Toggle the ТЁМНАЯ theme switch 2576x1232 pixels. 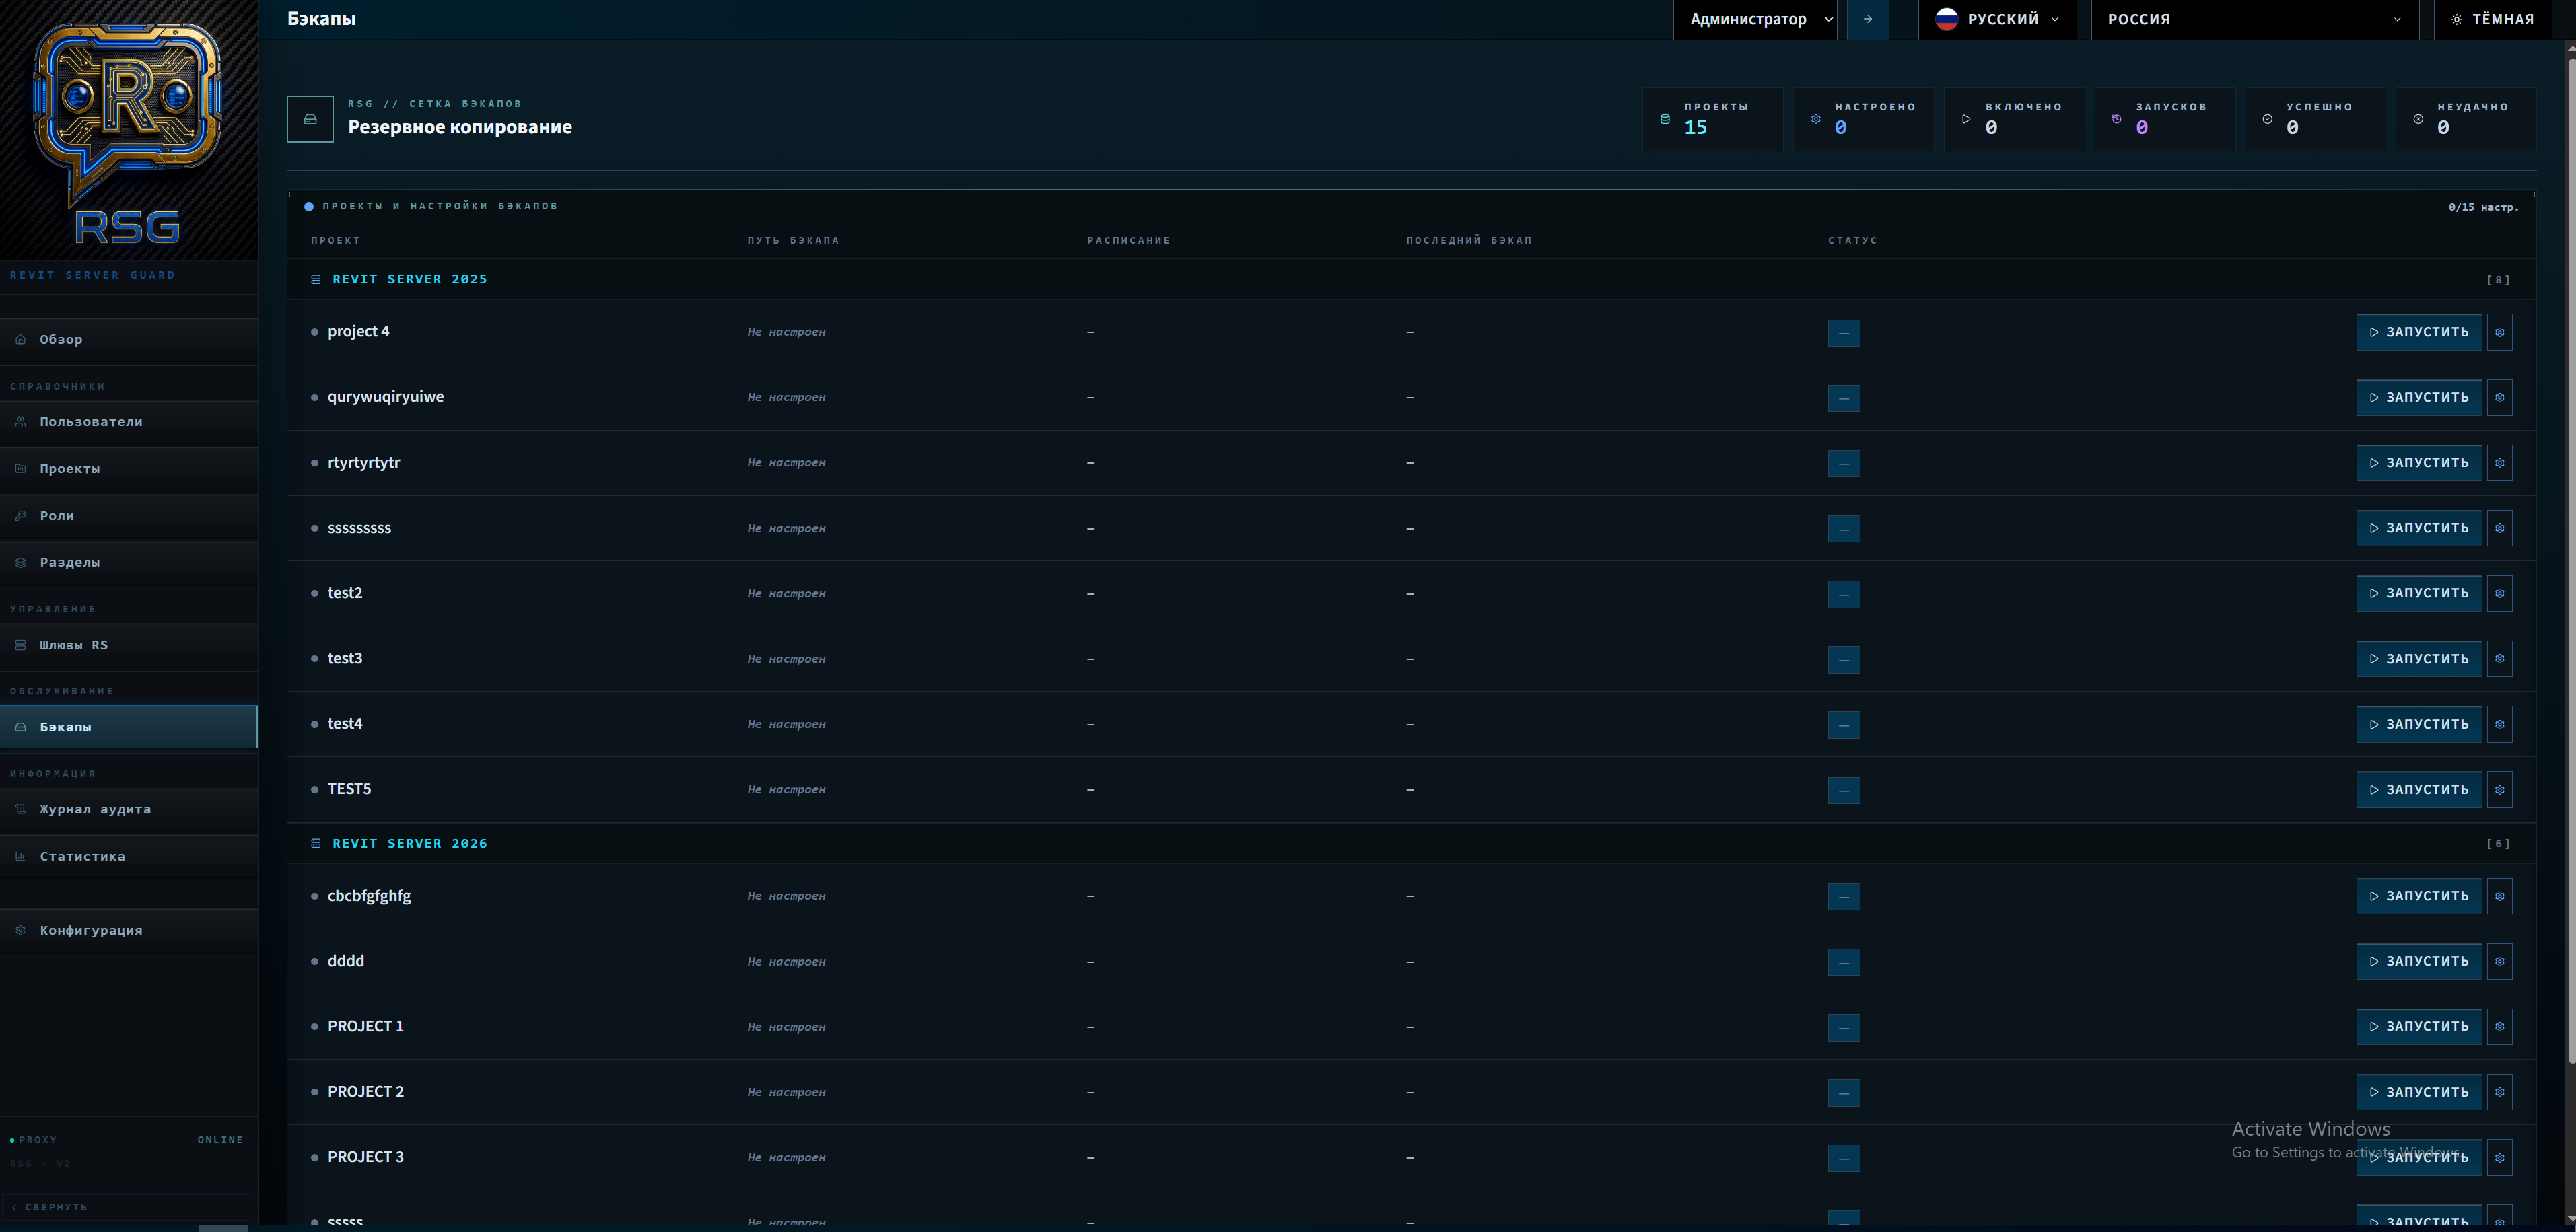pyautogui.click(x=2494, y=19)
